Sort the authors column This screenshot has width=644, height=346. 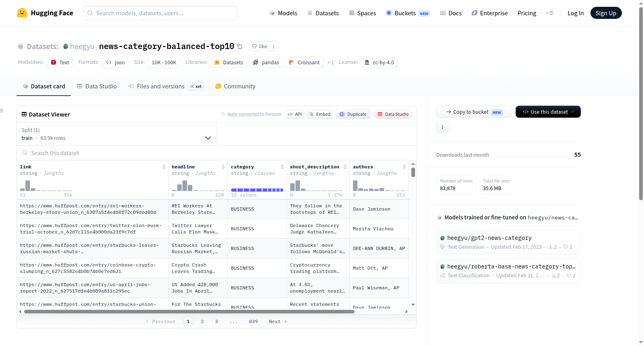(404, 167)
